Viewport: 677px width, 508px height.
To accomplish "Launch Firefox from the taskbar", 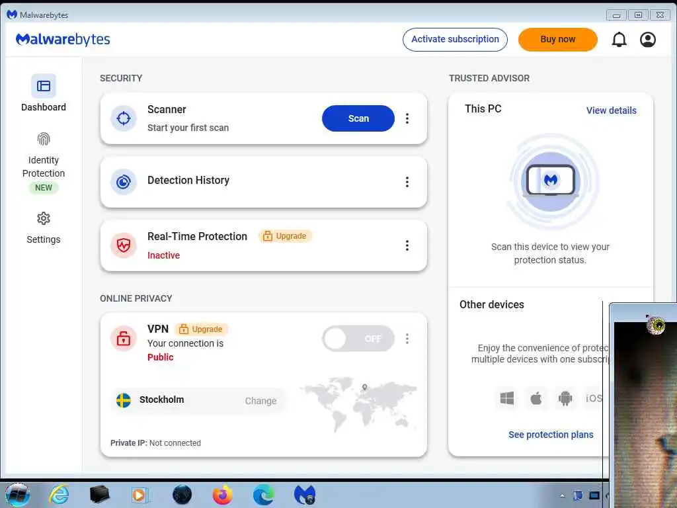I will (x=222, y=495).
